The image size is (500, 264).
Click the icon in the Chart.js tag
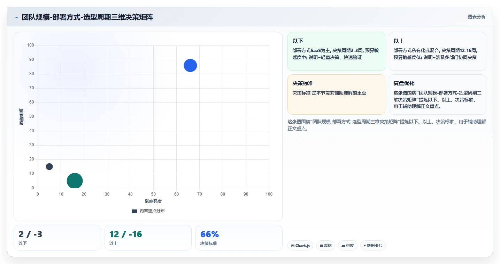click(293, 246)
